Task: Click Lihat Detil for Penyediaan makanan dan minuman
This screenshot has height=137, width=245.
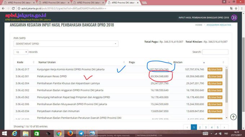Action: click(x=215, y=111)
